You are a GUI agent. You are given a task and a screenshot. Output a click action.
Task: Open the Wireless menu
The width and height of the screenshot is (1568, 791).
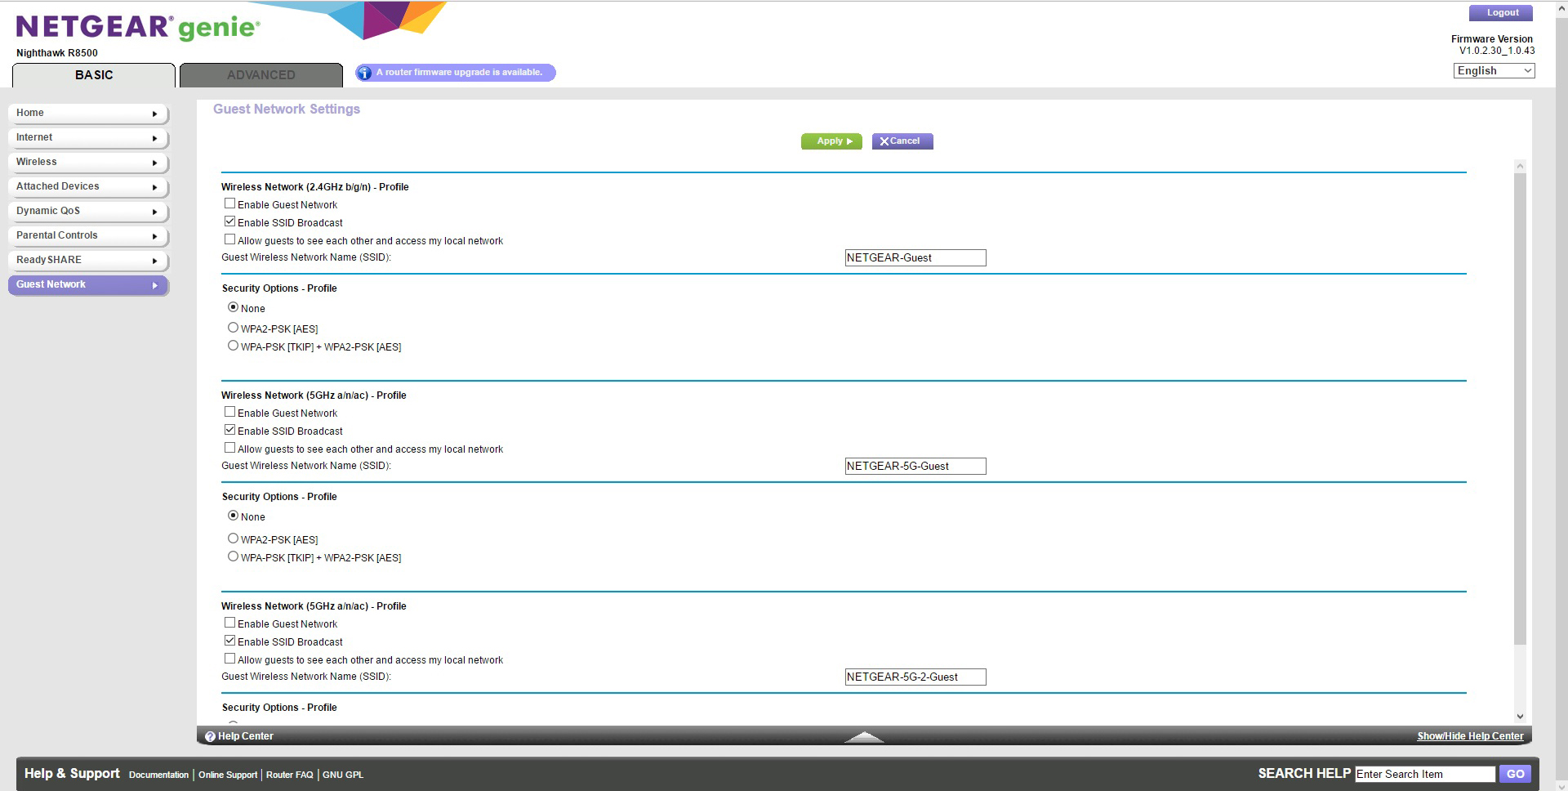88,162
